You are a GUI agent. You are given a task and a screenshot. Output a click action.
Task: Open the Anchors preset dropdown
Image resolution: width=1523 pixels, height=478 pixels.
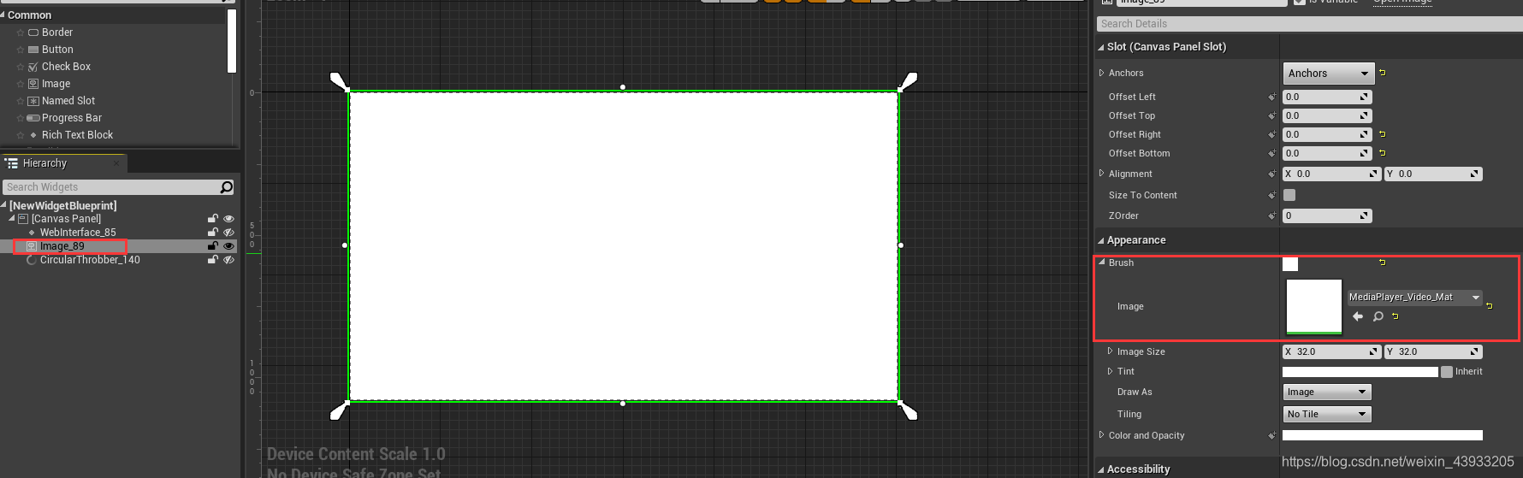[x=1328, y=74]
